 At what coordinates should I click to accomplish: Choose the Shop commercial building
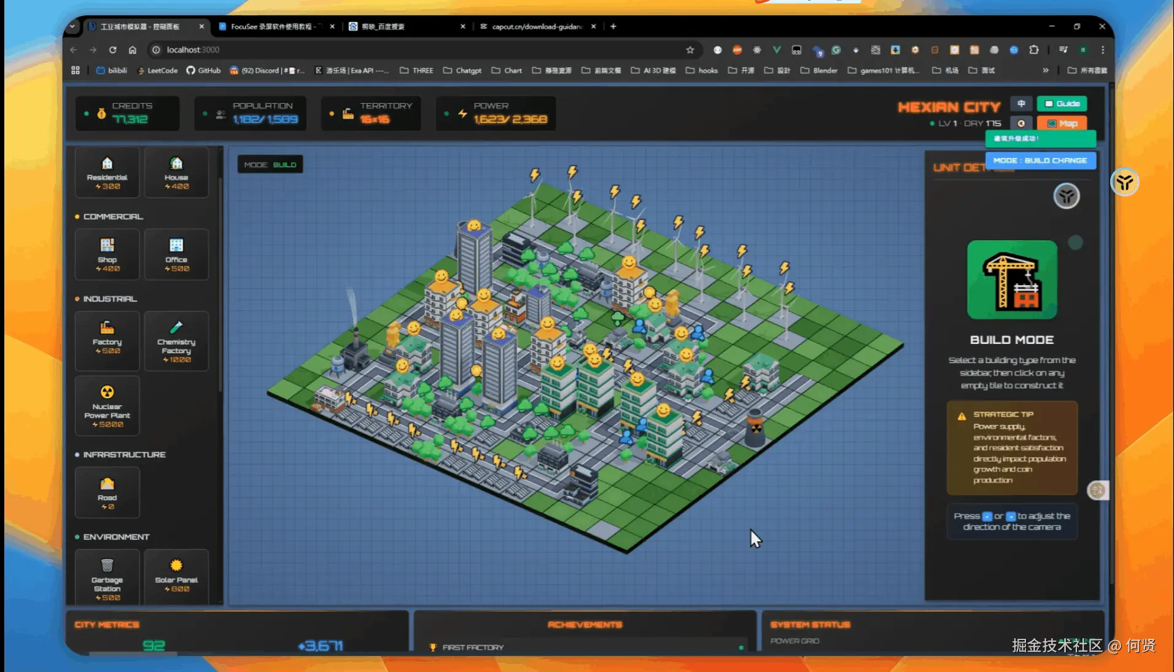(x=107, y=254)
